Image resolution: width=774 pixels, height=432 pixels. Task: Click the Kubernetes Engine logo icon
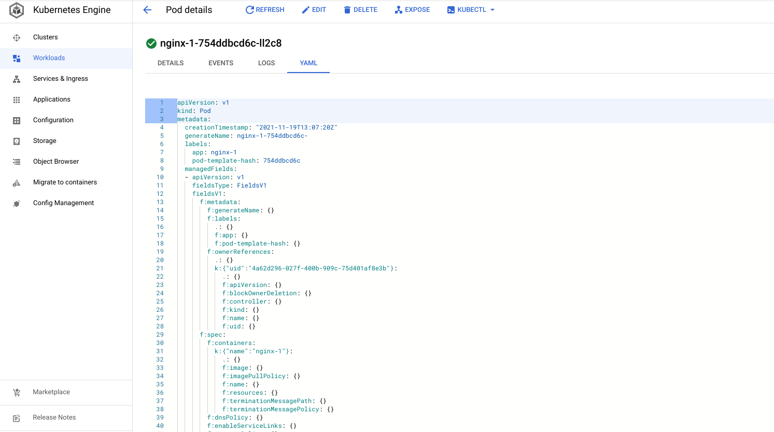[17, 10]
